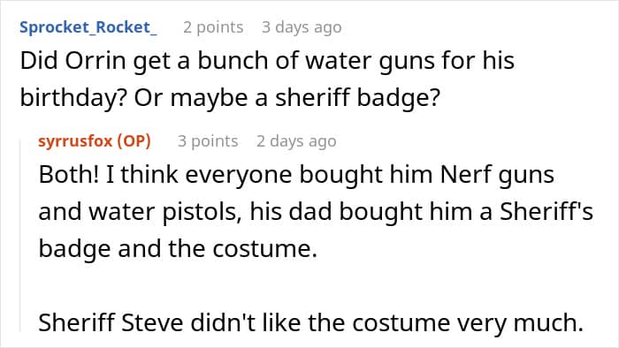The height and width of the screenshot is (348, 619).
Task: Click the 3 points score label
Action: (208, 141)
